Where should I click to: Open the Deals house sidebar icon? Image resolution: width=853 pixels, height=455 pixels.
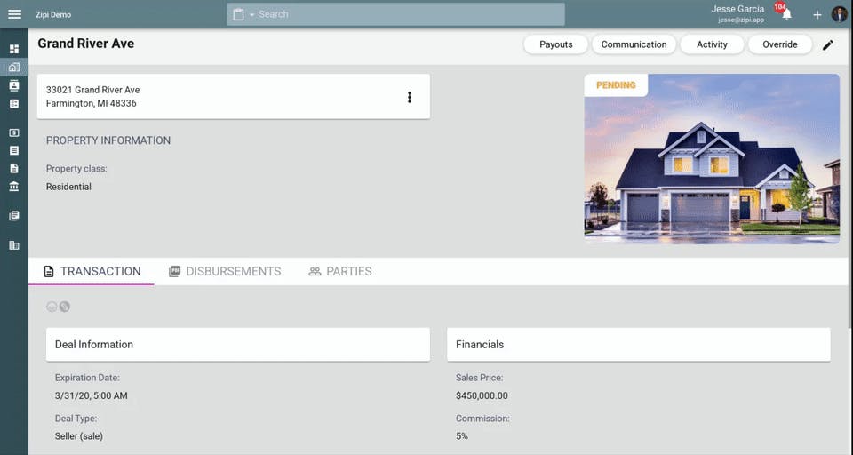[14, 68]
